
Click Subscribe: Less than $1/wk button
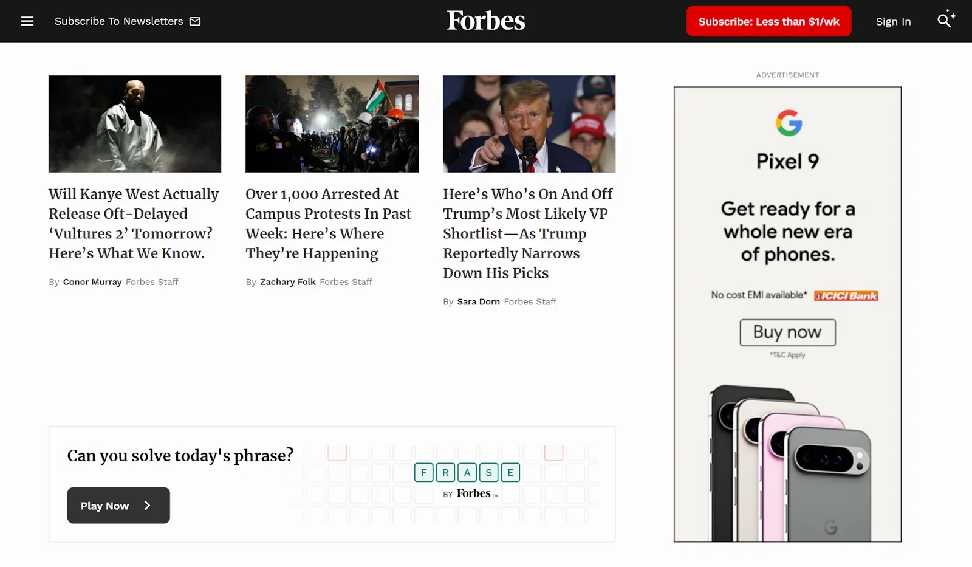click(x=768, y=21)
